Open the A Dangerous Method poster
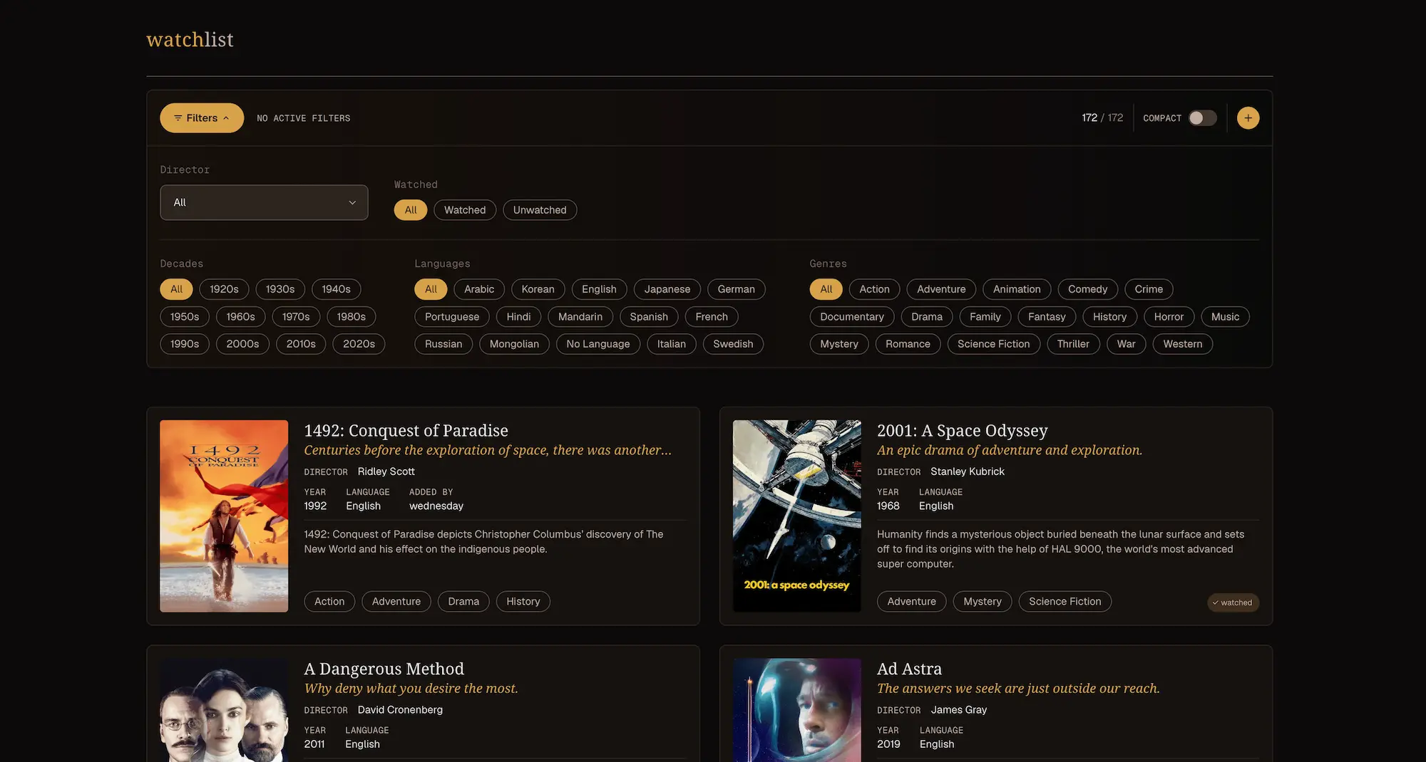1426x762 pixels. pyautogui.click(x=224, y=710)
